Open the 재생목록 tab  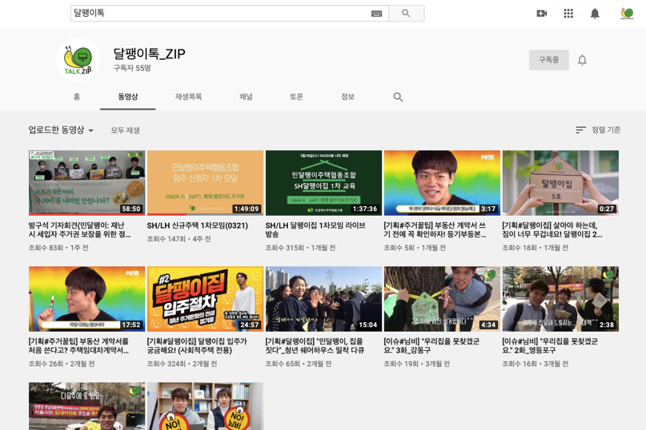[x=188, y=97]
